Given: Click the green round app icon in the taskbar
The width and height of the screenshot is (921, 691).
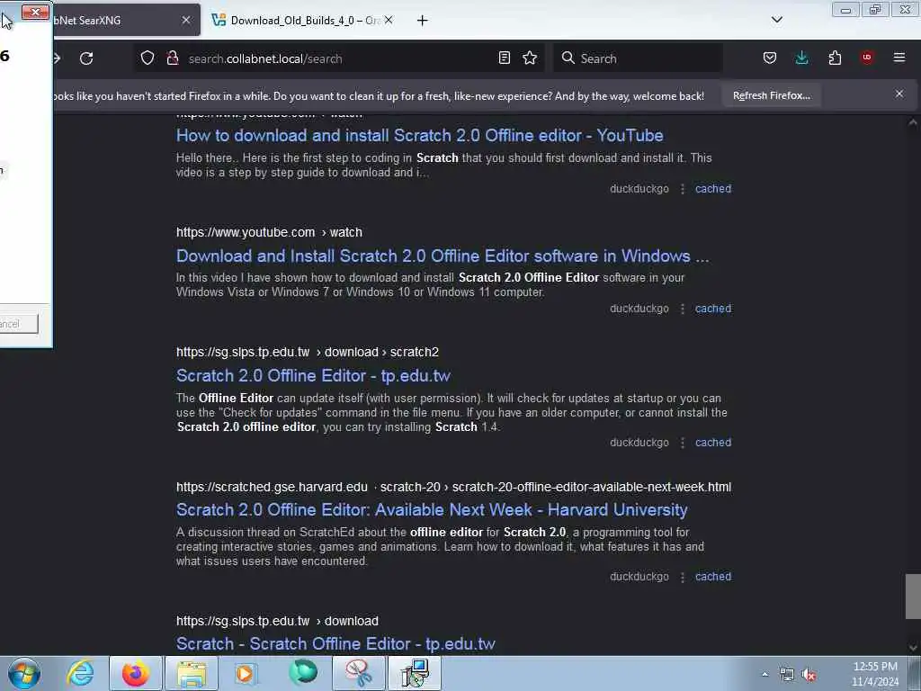Looking at the screenshot, I should pos(303,673).
